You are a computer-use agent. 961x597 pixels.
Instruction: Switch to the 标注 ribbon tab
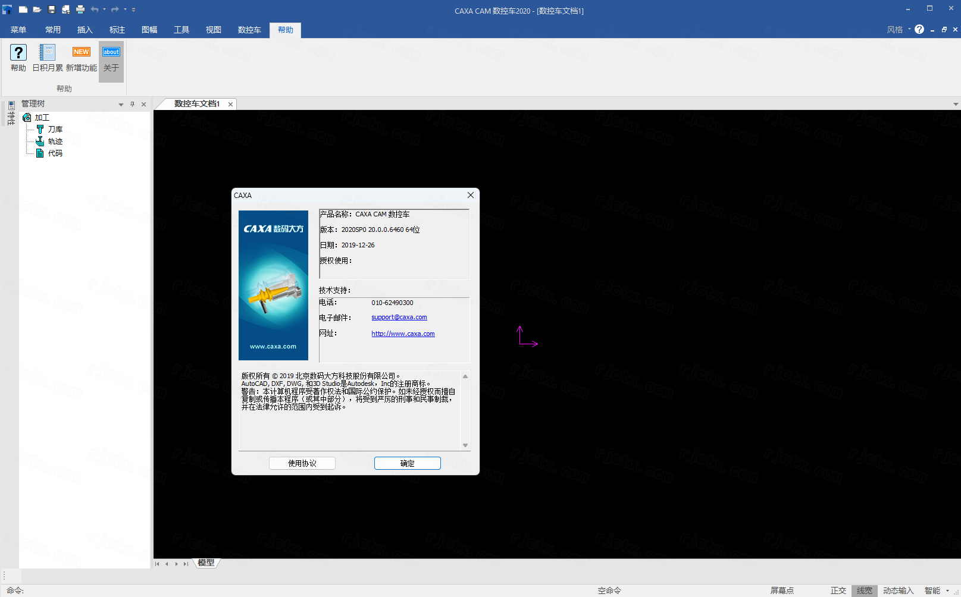[x=117, y=30]
